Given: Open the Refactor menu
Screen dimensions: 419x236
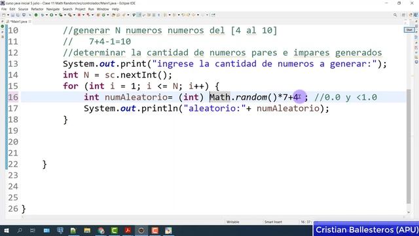Looking at the screenshot, I should pyautogui.click(x=37, y=9).
